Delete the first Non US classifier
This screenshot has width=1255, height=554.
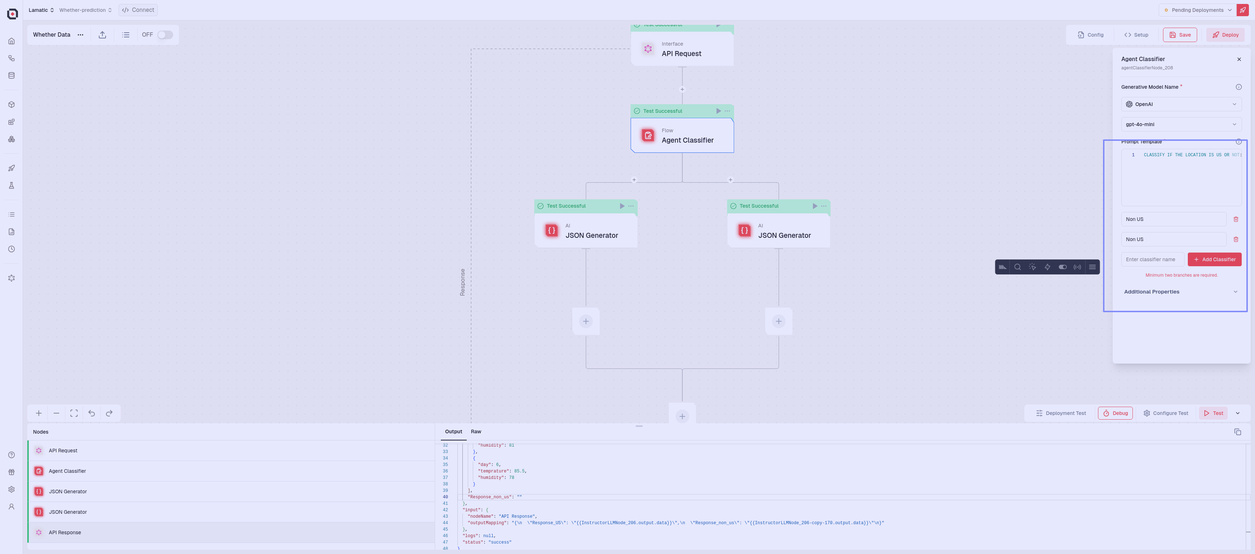tap(1236, 219)
